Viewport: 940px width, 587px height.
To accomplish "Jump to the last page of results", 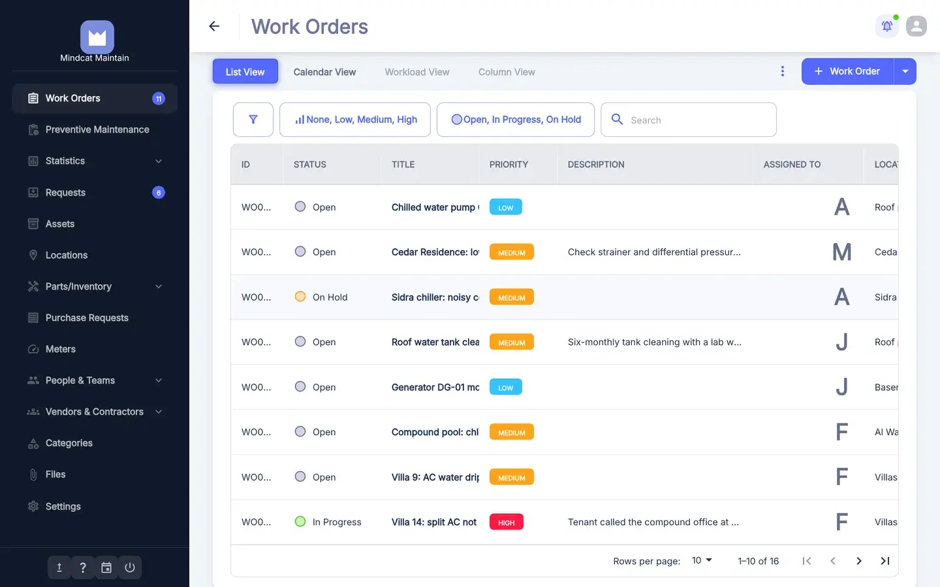I will (x=885, y=561).
